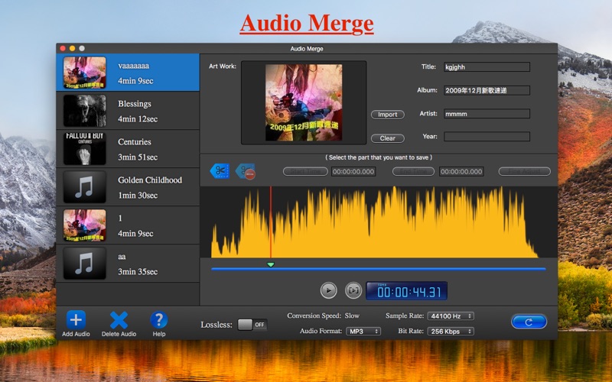The height and width of the screenshot is (382, 612).
Task: Click the 3min 35sec duration text
Action: [138, 272]
